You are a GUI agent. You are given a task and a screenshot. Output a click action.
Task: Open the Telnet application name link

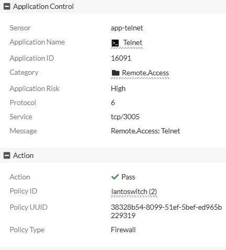pos(133,42)
